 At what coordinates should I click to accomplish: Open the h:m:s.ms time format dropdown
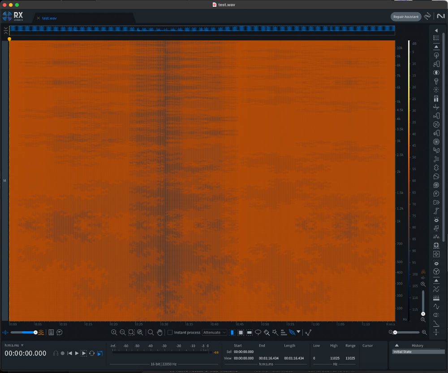coord(14,345)
